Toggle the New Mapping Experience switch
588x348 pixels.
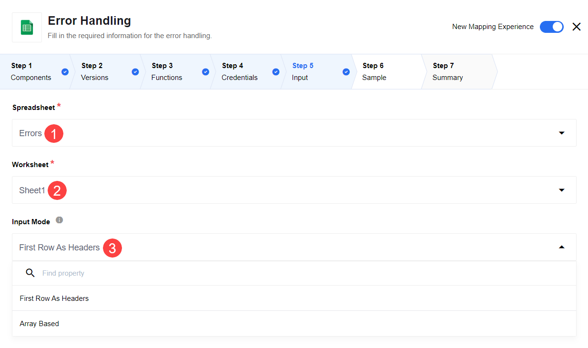pos(551,27)
